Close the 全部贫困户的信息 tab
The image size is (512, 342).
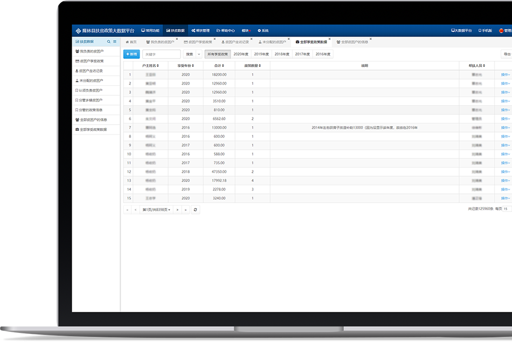(371, 39)
